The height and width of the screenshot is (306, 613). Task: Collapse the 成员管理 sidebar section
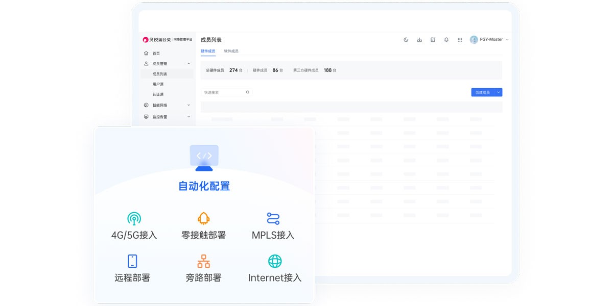[x=188, y=64]
